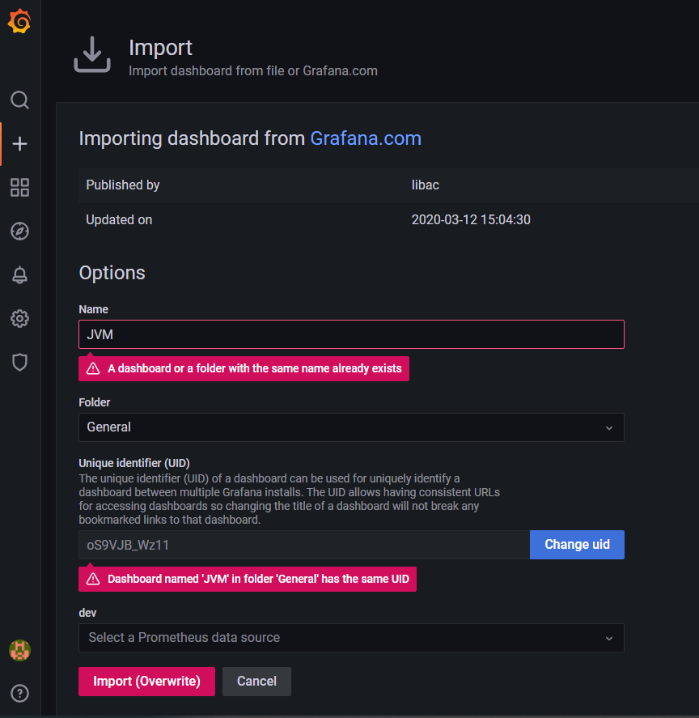Screen dimensions: 699x718
Task: Click the Updated on label
Action: pos(119,220)
